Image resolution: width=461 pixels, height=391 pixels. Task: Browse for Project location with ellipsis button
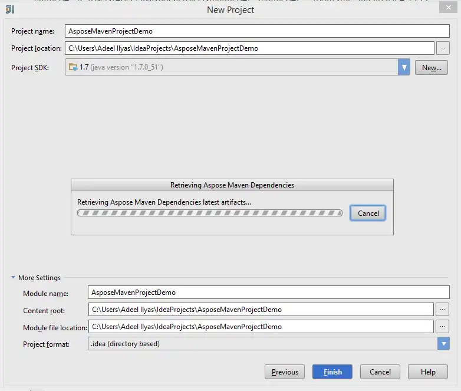coord(443,48)
